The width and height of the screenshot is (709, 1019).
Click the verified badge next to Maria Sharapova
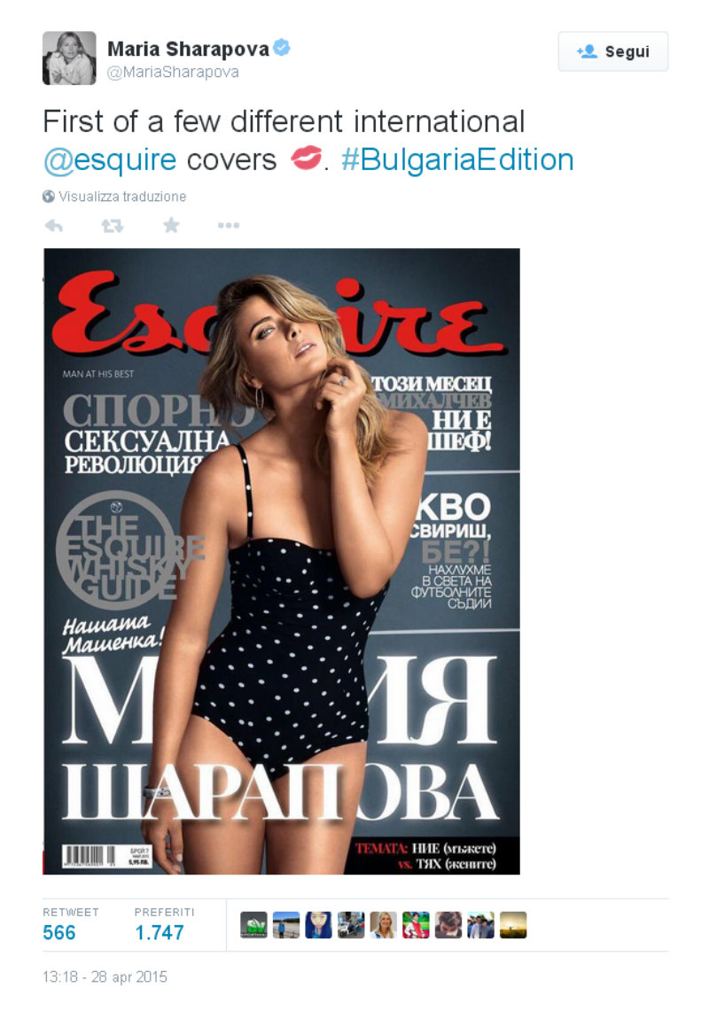click(282, 48)
